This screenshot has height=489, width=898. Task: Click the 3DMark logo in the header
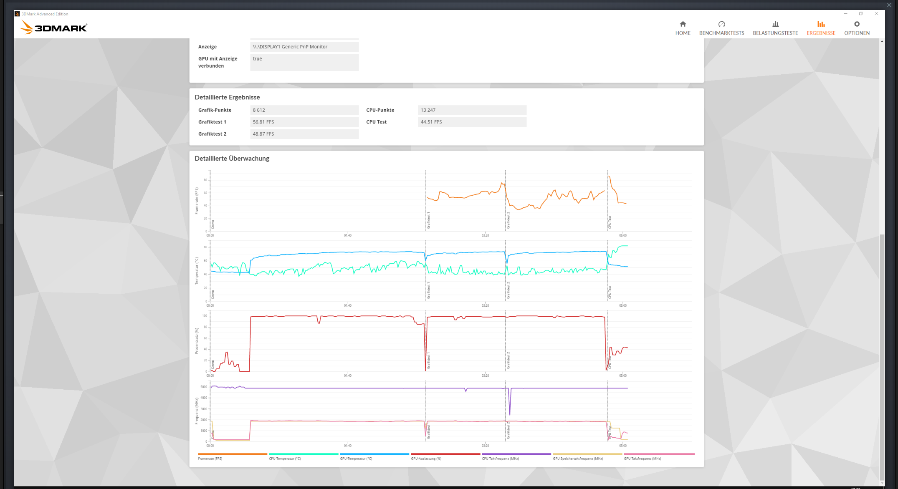[x=54, y=28]
